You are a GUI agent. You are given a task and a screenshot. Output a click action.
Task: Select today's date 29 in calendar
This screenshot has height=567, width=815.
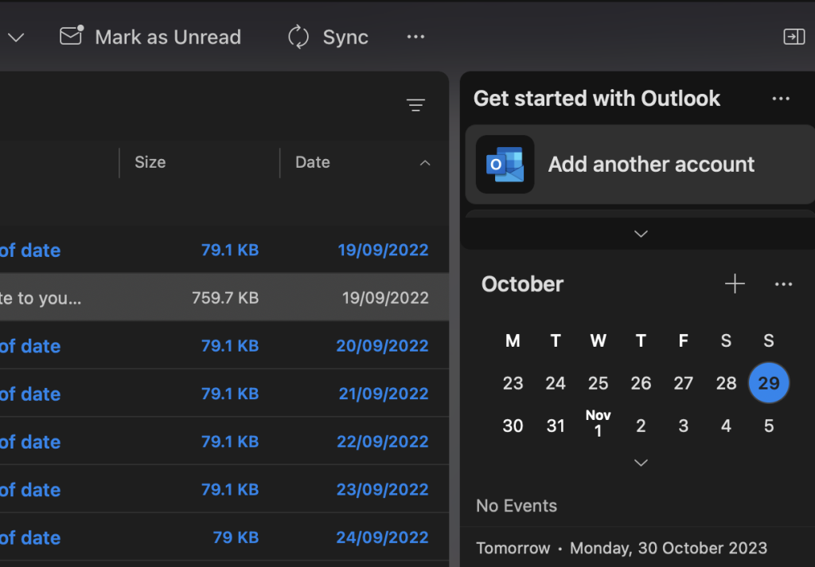tap(768, 383)
